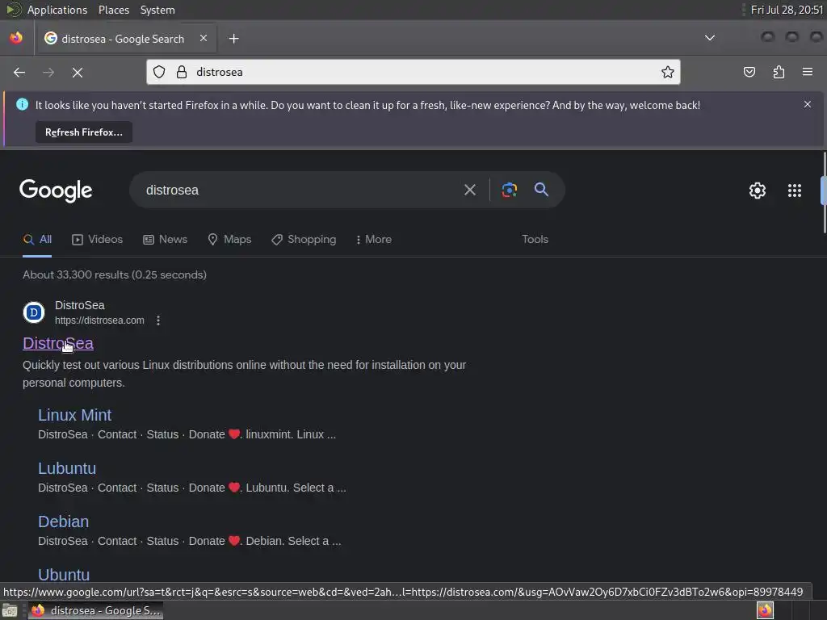Click the clock showing Fri Jul 28
This screenshot has width=827, height=620.
pyautogui.click(x=787, y=10)
